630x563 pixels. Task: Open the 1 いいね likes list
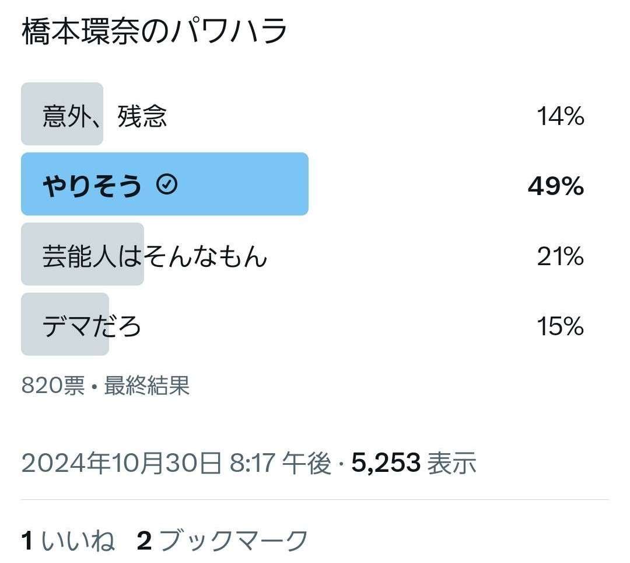[68, 540]
